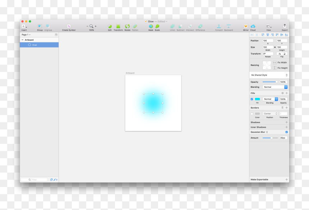Click the layer Opacity slider
This screenshot has width=309, height=210.
pyautogui.click(x=270, y=82)
